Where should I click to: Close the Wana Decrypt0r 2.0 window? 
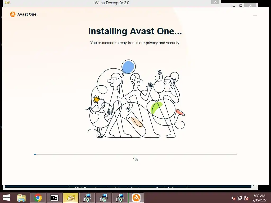215,2
